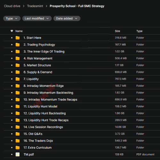Go to Tradesmint in the breadcrumb

35,6
